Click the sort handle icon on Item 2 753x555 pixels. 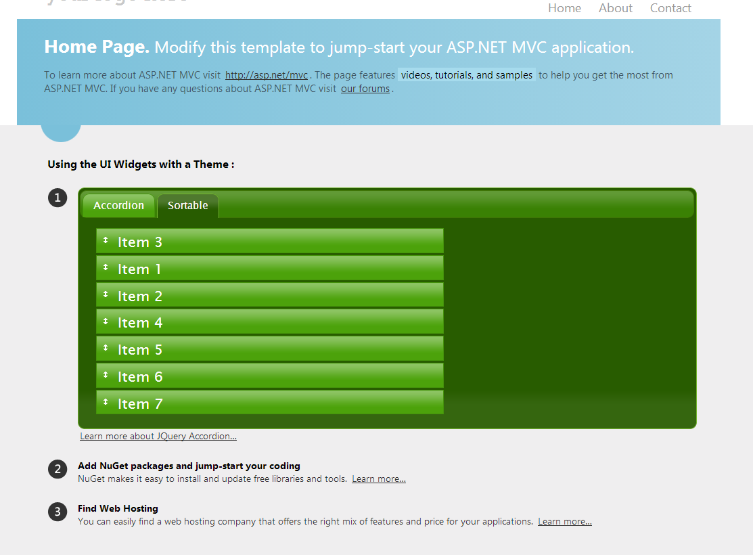pos(106,295)
